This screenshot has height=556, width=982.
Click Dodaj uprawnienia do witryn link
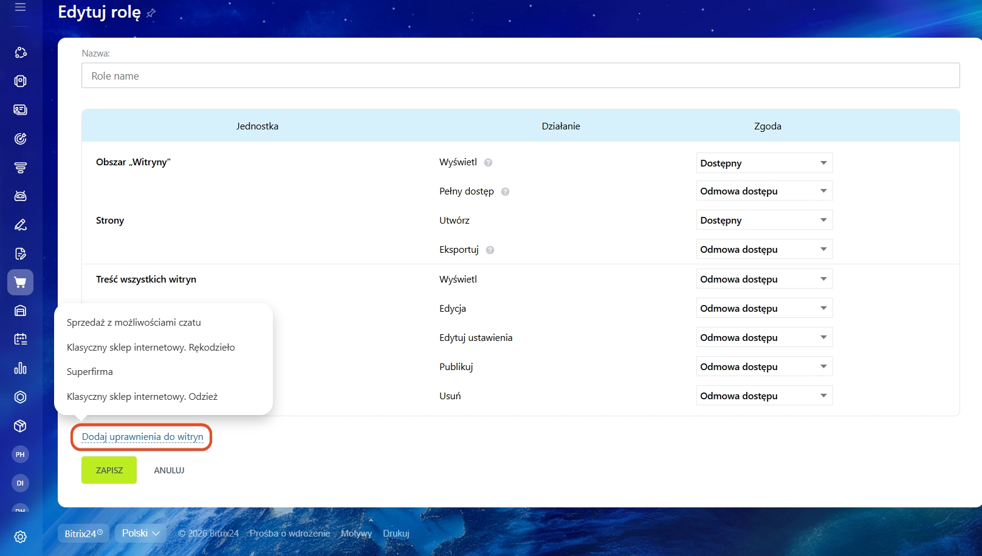142,437
